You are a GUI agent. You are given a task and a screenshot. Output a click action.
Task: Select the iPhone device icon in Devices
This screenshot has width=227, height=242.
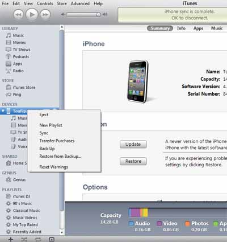[x=9, y=111]
